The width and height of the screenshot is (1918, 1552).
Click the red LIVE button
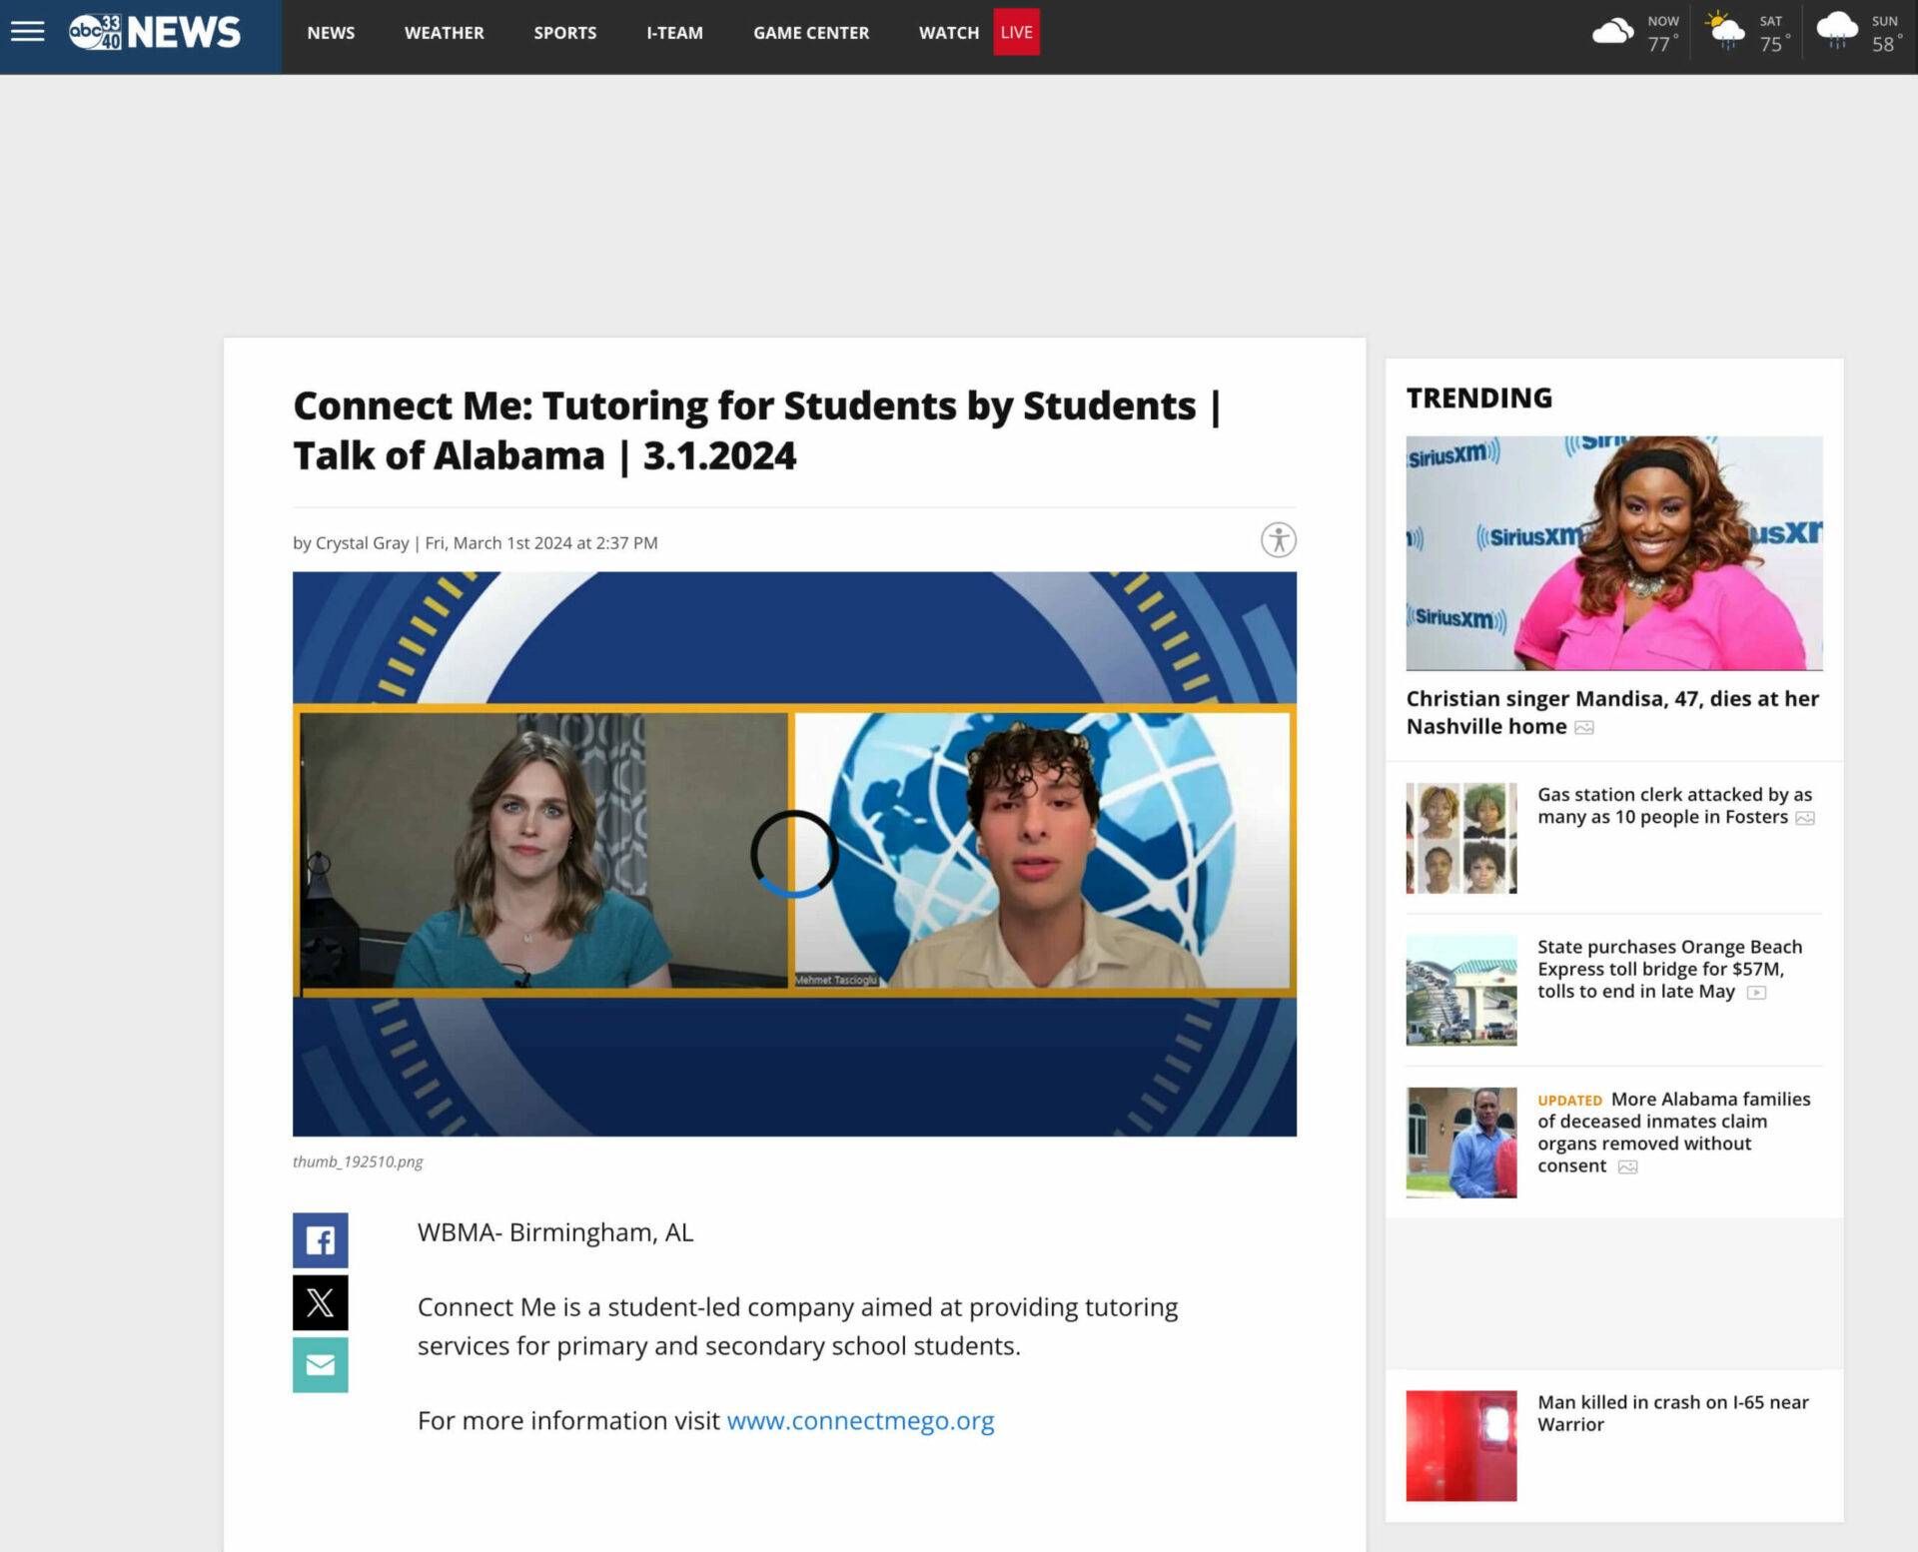tap(1016, 31)
